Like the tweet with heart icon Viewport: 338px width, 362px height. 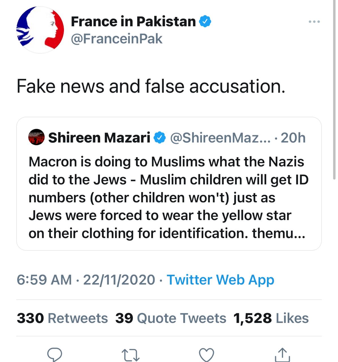(x=206, y=355)
